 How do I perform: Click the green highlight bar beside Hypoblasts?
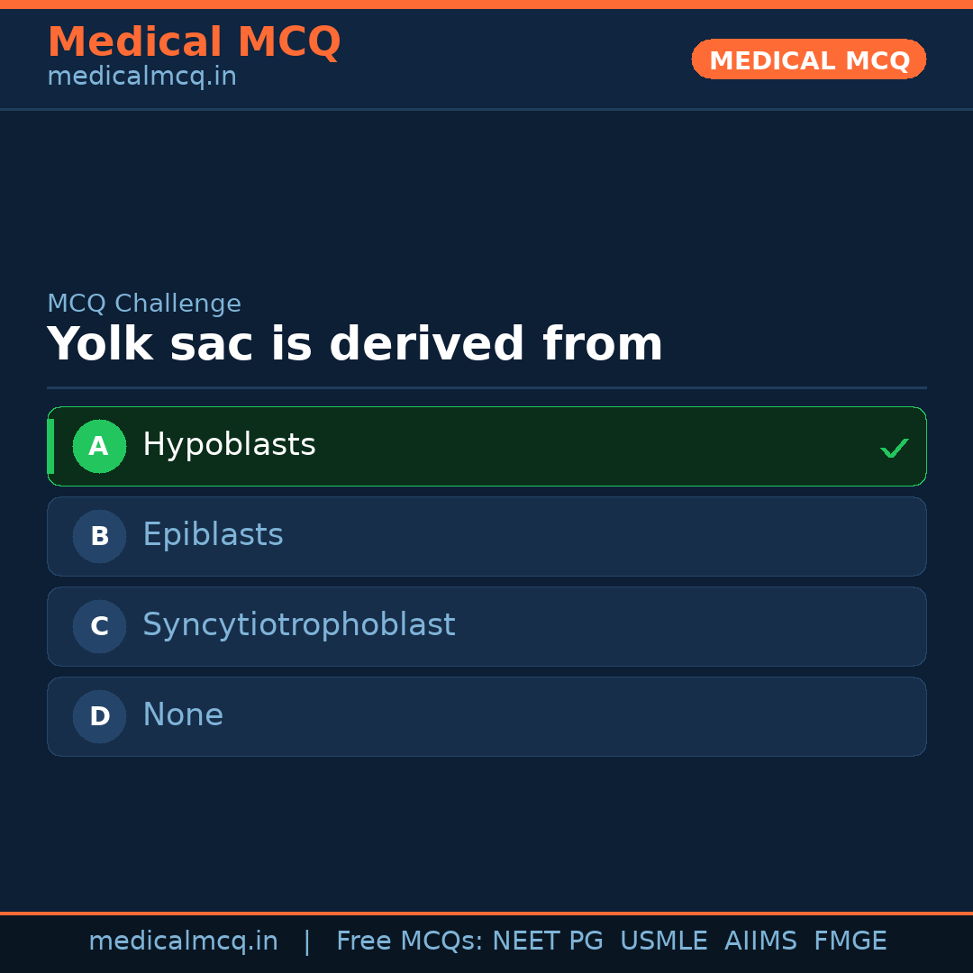[x=52, y=446]
